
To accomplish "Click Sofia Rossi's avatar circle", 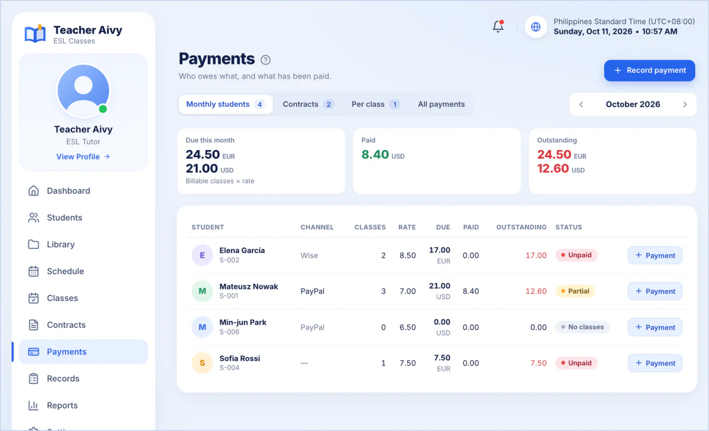I will pyautogui.click(x=202, y=363).
